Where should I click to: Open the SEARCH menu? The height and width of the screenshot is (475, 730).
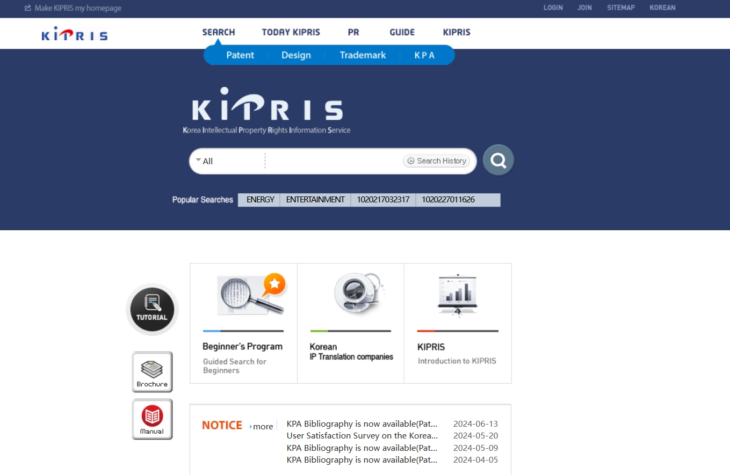(x=219, y=32)
